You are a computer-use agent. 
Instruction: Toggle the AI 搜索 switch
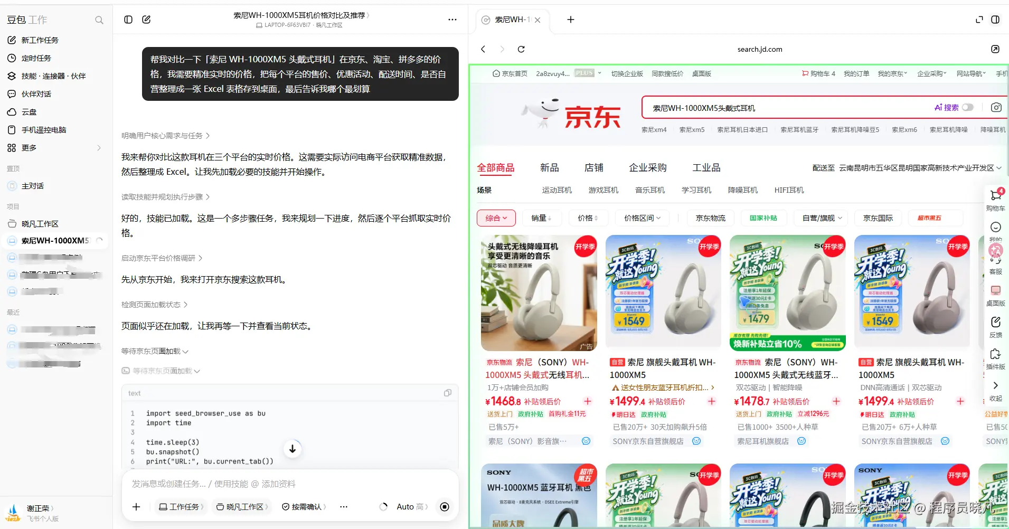click(968, 107)
